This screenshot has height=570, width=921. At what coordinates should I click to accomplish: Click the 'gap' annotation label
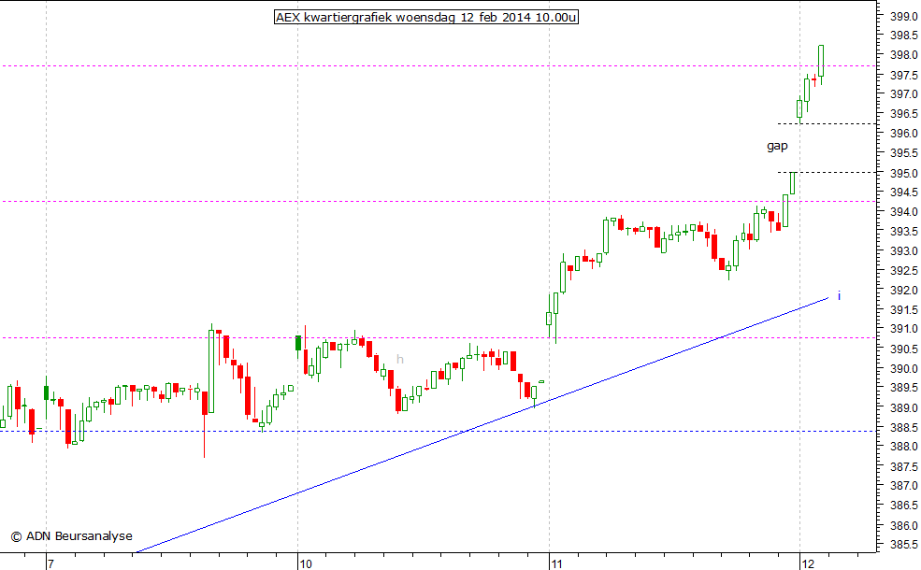[x=777, y=146]
